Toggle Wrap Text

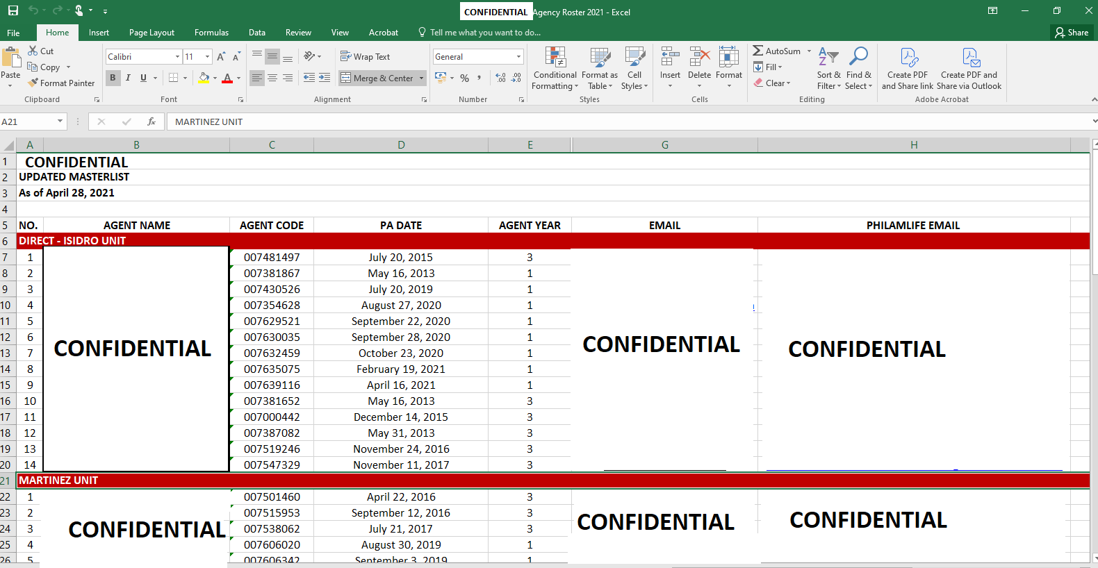(365, 56)
